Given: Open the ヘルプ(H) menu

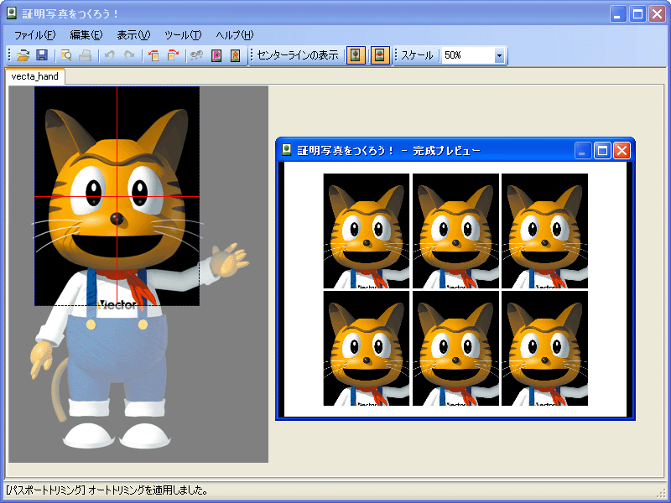Looking at the screenshot, I should 235,35.
